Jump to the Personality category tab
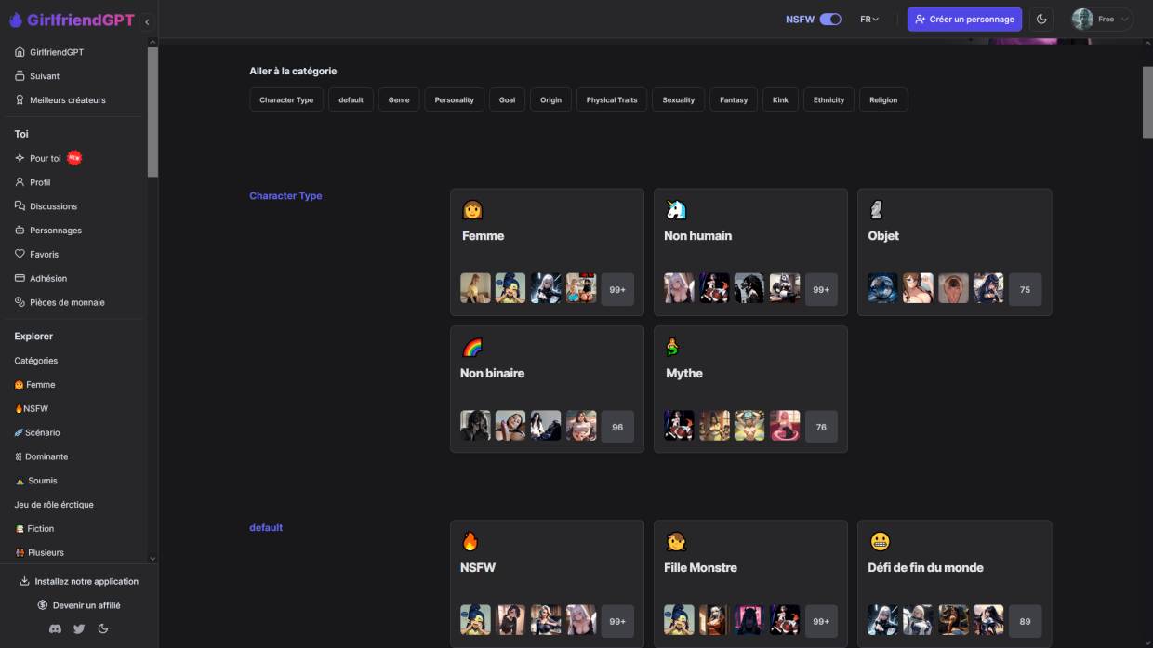Screen dimensions: 1153x648 454,99
